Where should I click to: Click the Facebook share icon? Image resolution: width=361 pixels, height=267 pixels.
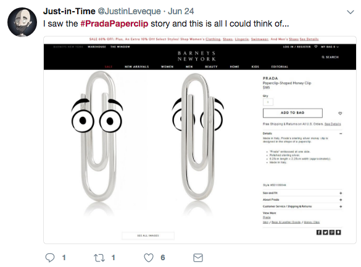coord(319,232)
